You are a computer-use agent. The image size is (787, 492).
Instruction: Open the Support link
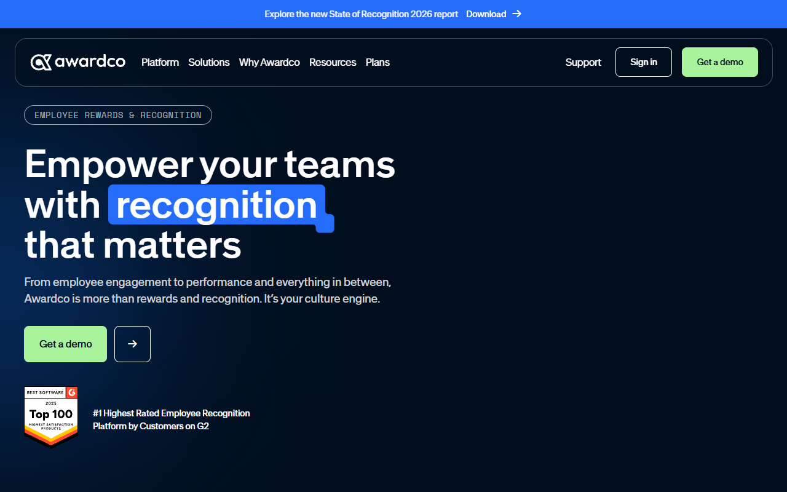click(583, 62)
